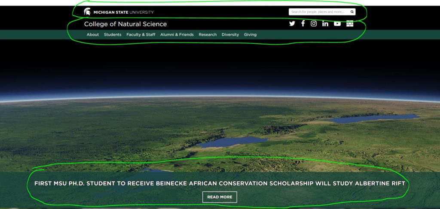Click the search magnifier icon
This screenshot has height=209, width=440.
[x=352, y=12]
